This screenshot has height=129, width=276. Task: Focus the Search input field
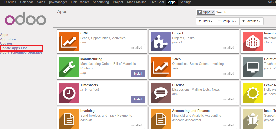(x=246, y=12)
